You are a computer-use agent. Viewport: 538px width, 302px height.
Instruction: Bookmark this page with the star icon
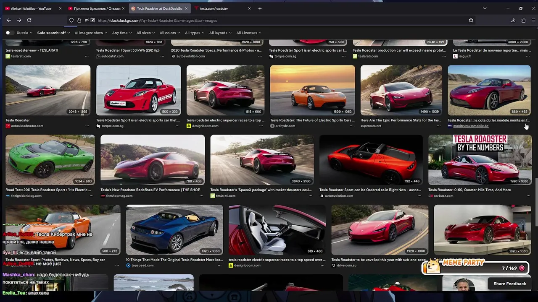point(471,20)
